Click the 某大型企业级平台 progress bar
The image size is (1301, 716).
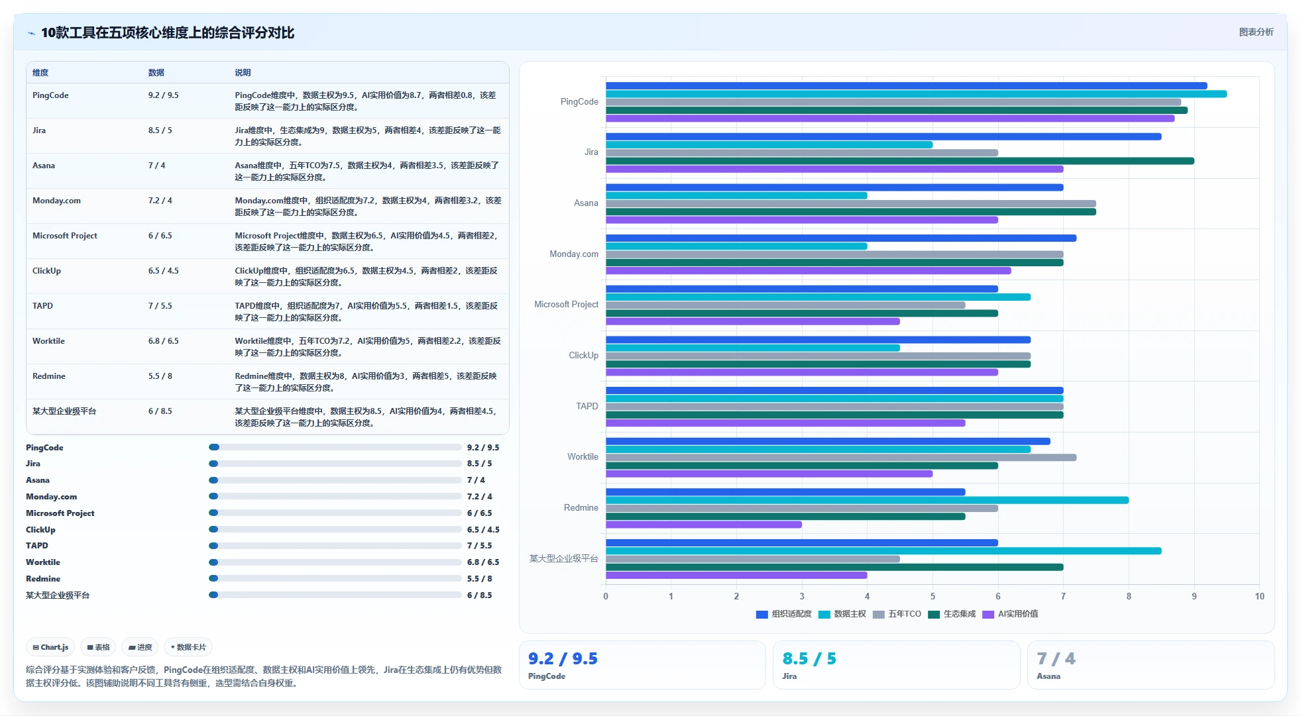click(x=335, y=595)
